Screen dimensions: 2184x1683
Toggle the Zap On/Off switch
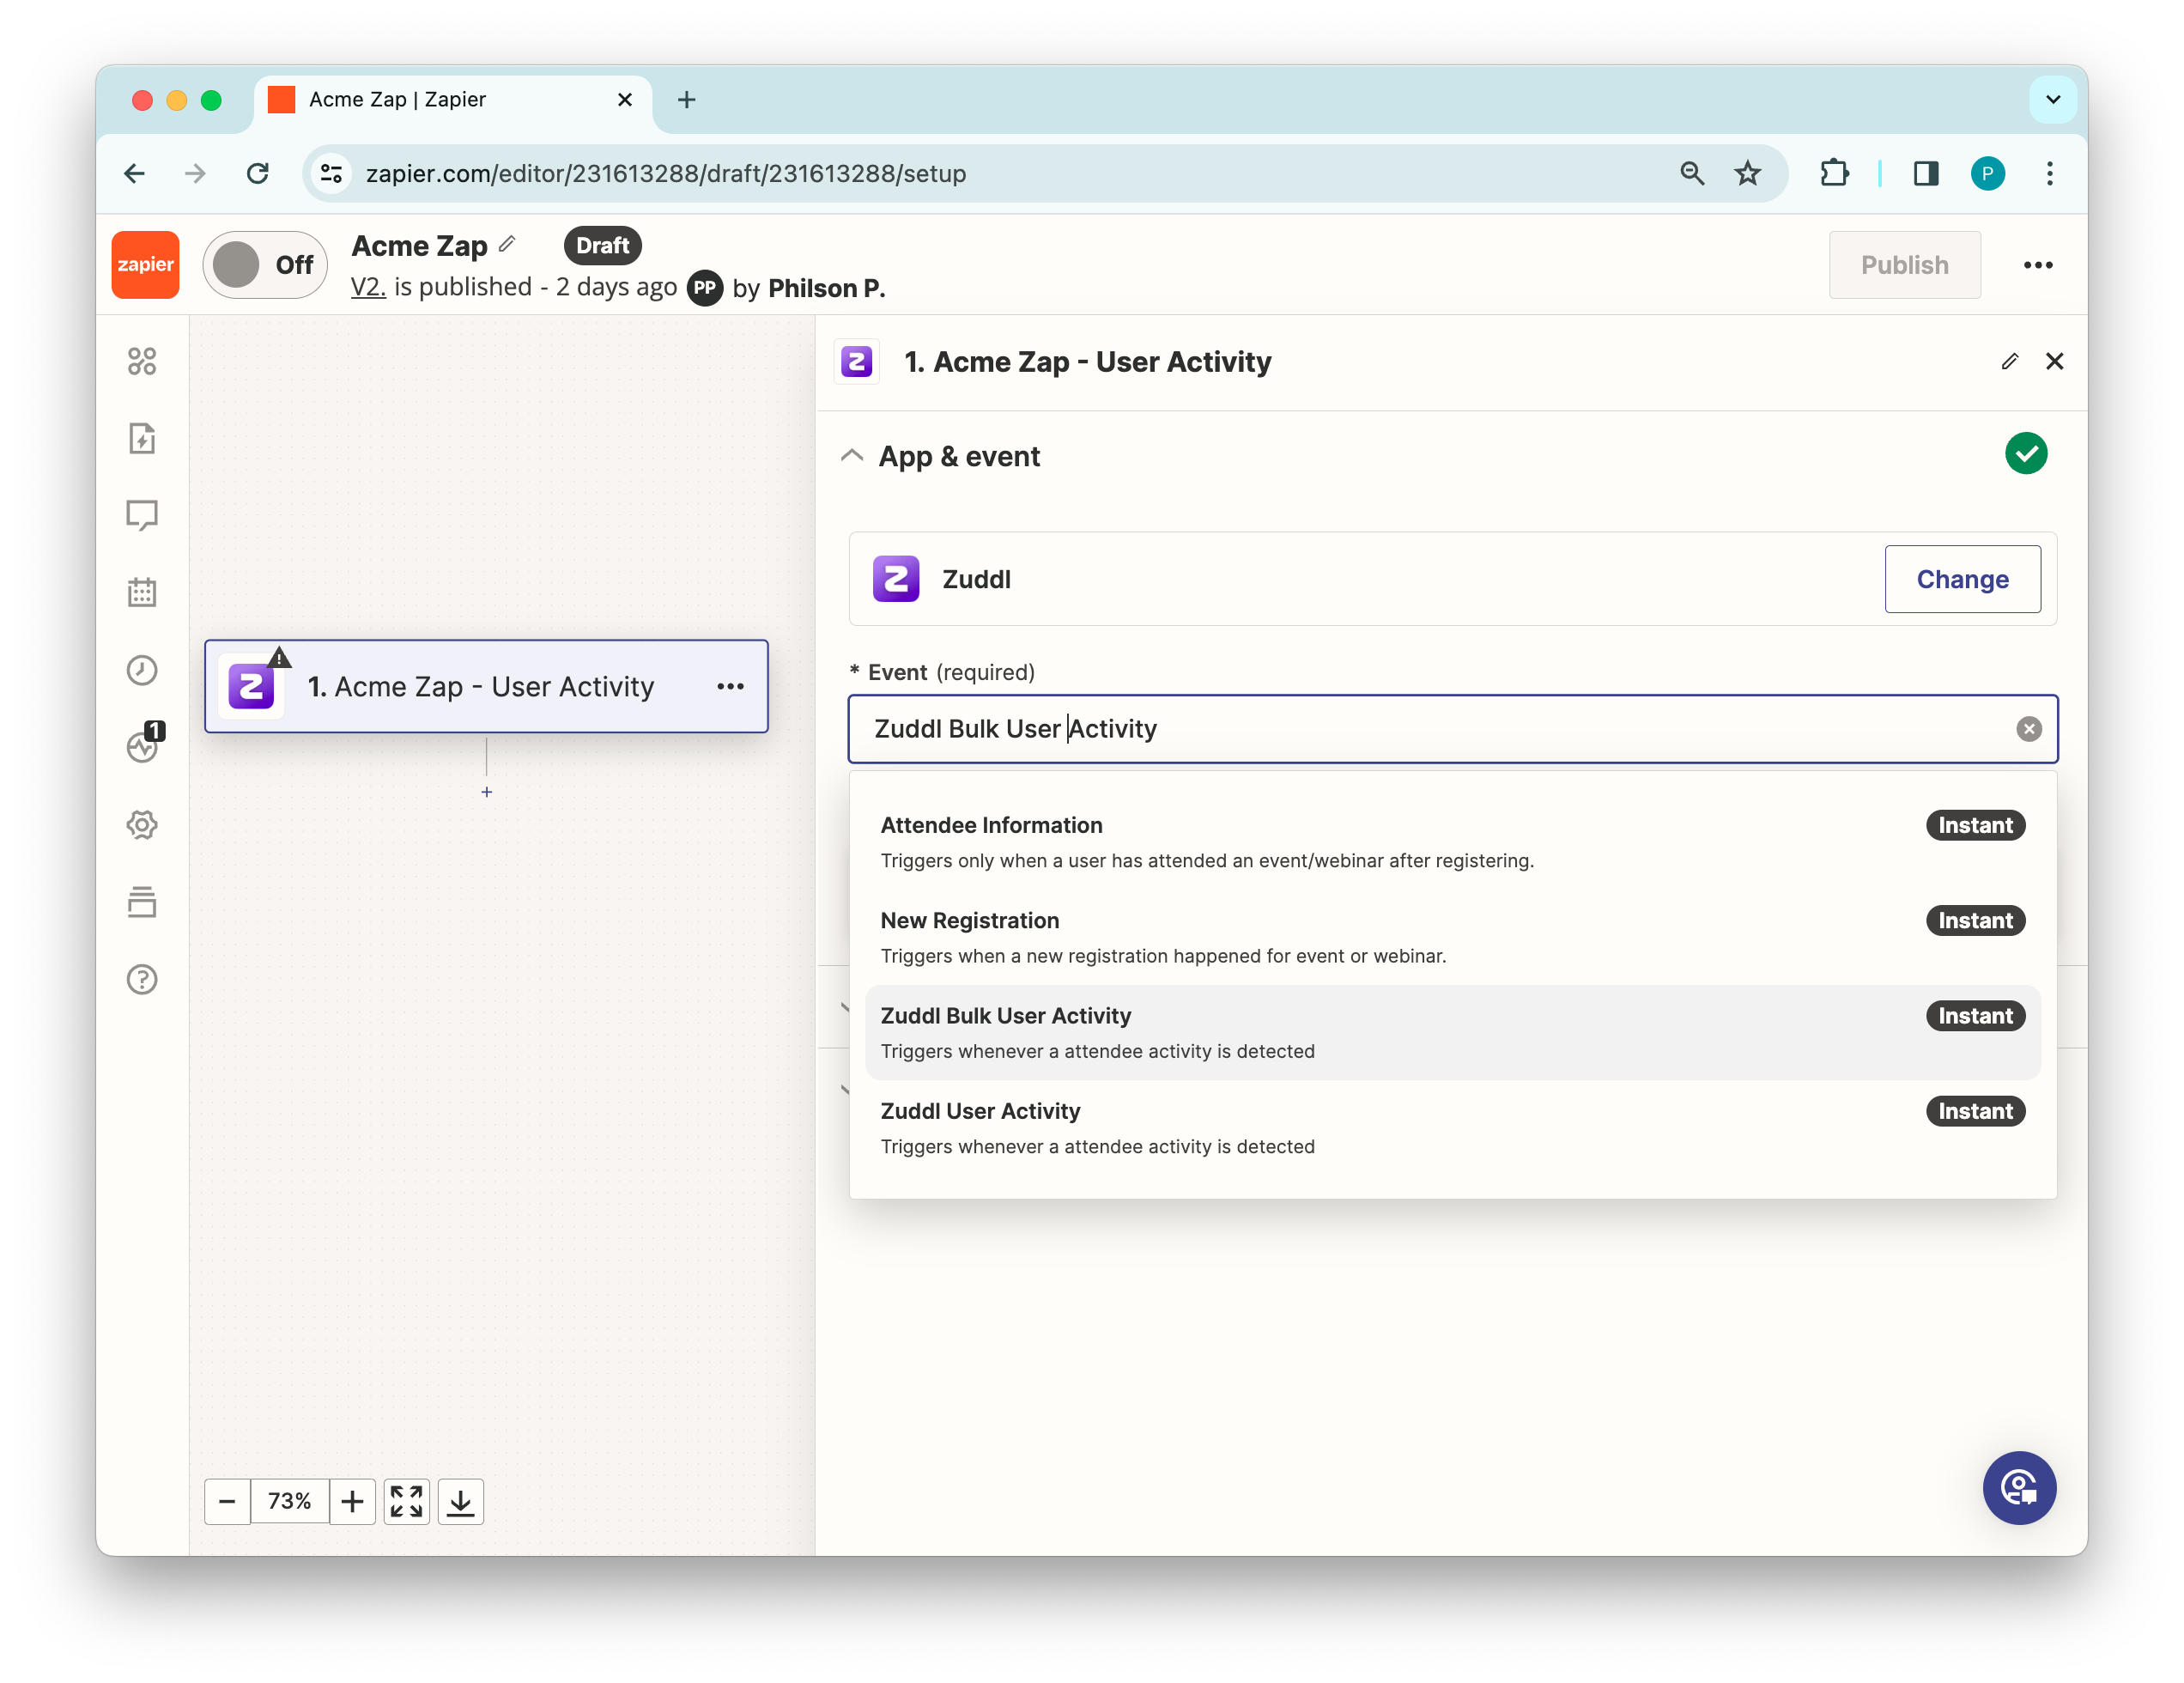(265, 265)
